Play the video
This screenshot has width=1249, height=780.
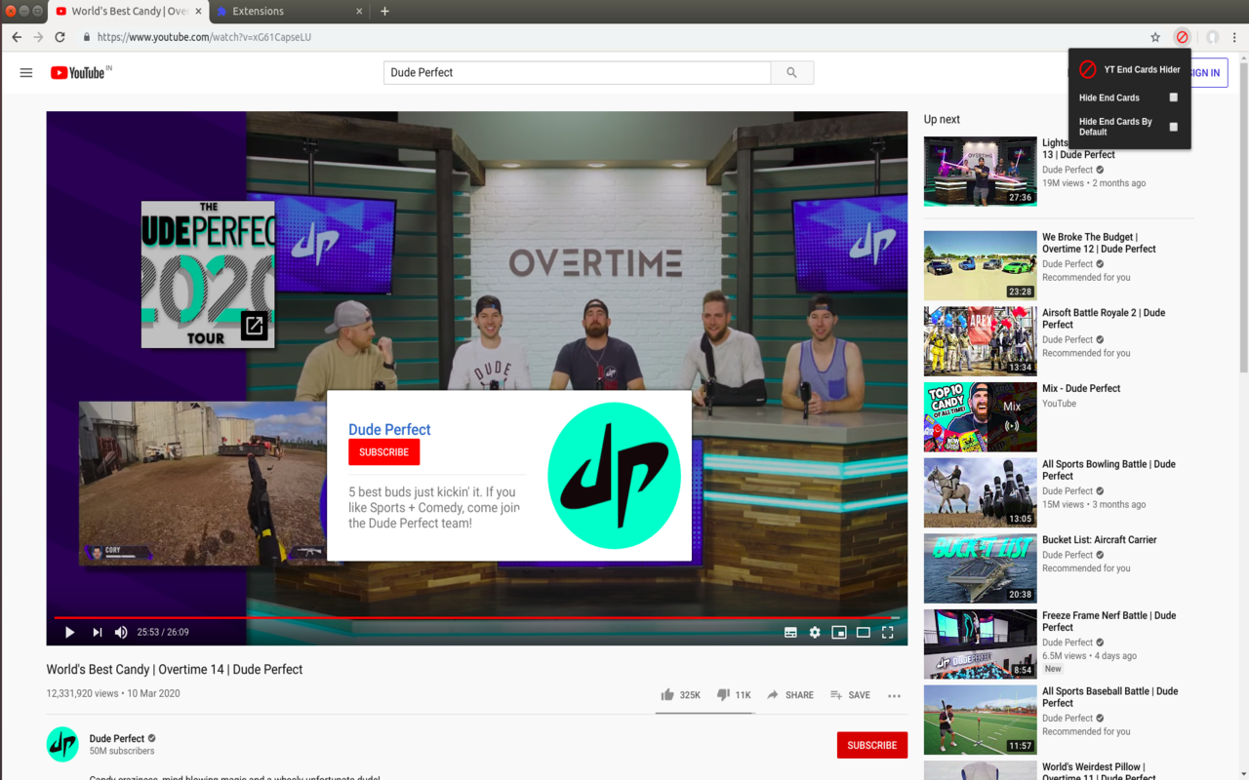[69, 632]
